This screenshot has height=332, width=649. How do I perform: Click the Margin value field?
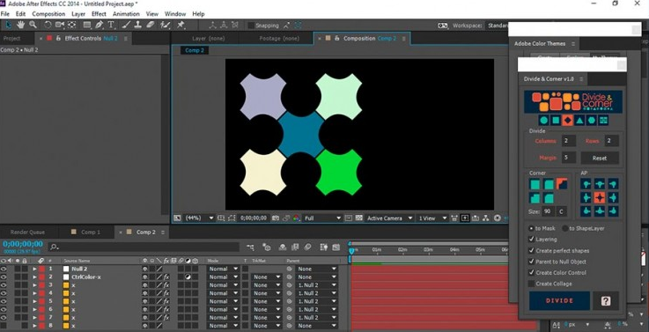click(x=568, y=158)
